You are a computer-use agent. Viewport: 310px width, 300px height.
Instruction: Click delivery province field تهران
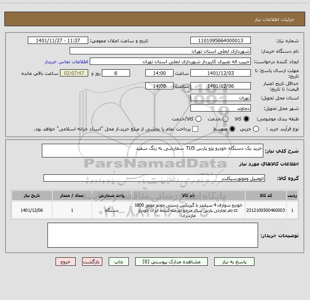coord(221,98)
